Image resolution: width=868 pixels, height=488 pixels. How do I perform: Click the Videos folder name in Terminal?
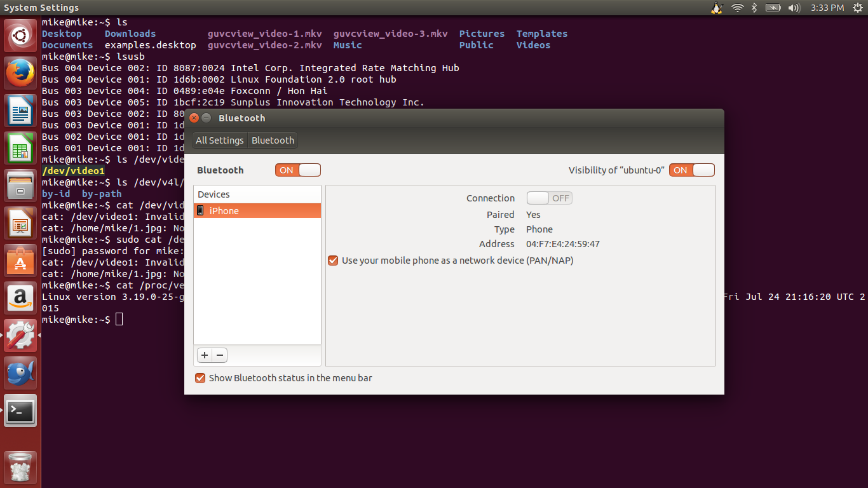534,45
